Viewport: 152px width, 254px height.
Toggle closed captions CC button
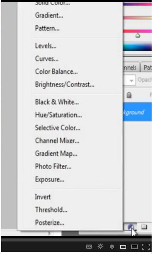[89, 247]
